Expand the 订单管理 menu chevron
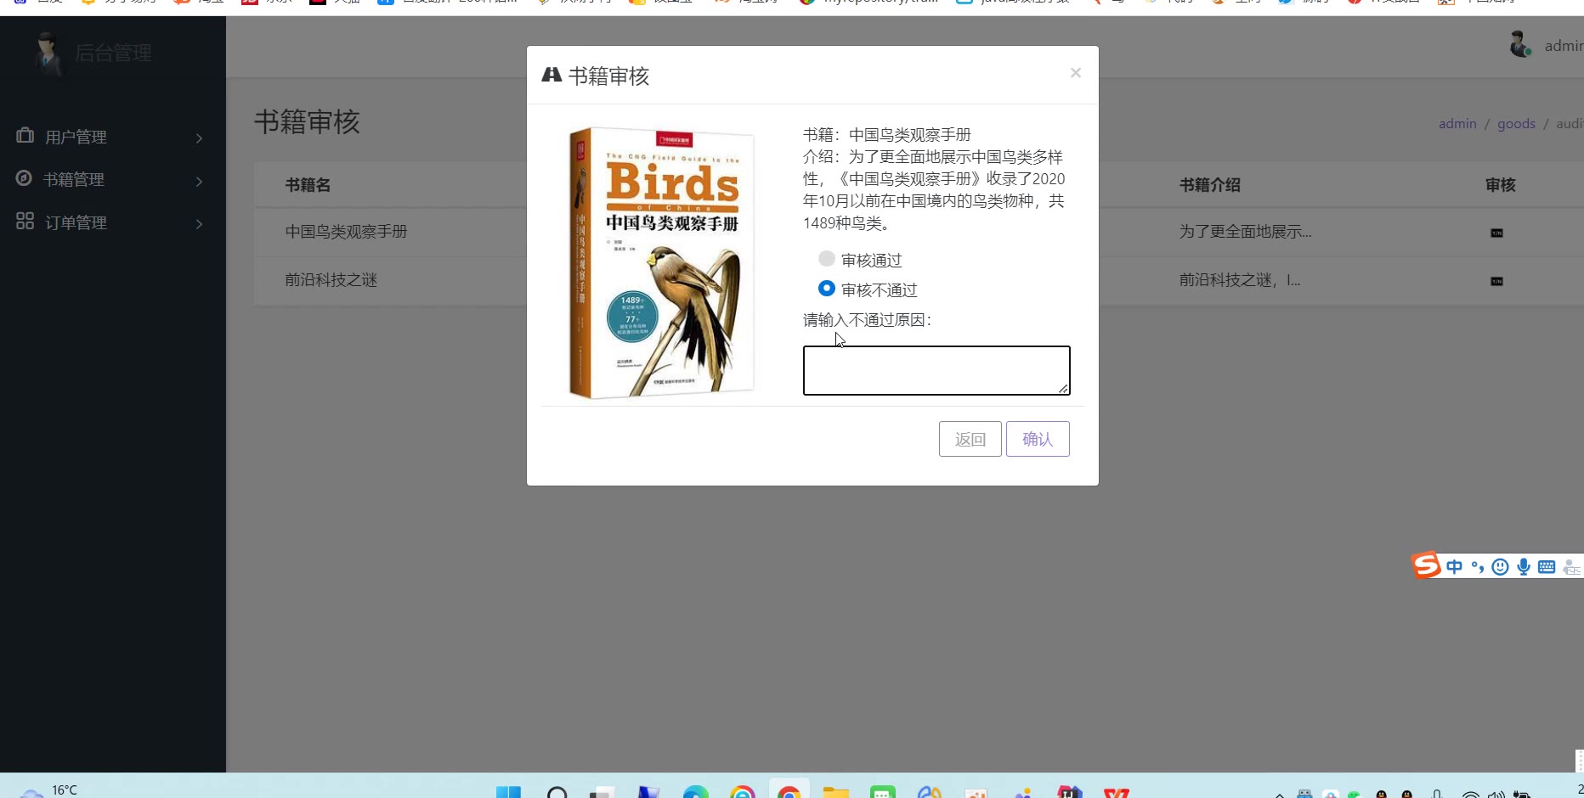This screenshot has height=798, width=1584. tap(200, 224)
